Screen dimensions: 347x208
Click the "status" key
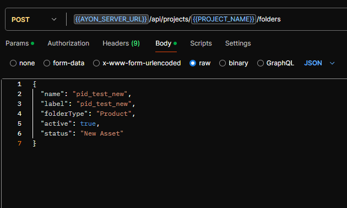tap(56, 133)
